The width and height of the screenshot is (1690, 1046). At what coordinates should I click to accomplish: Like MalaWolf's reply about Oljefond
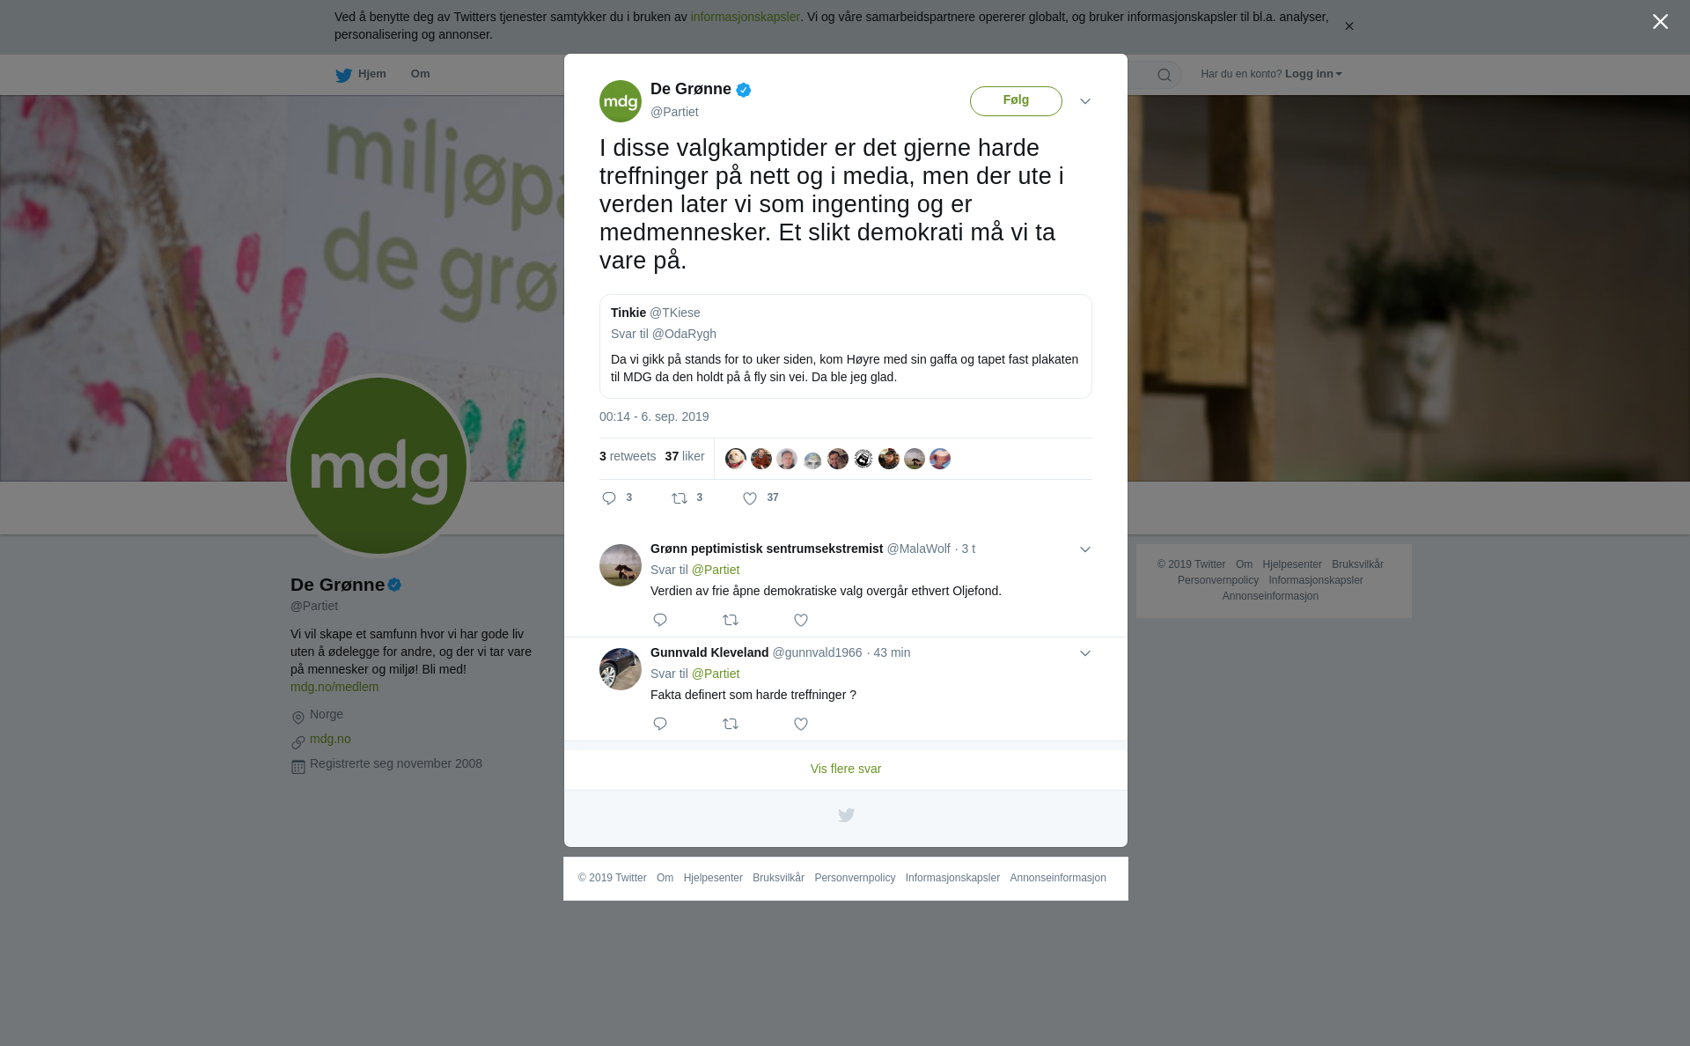801,620
